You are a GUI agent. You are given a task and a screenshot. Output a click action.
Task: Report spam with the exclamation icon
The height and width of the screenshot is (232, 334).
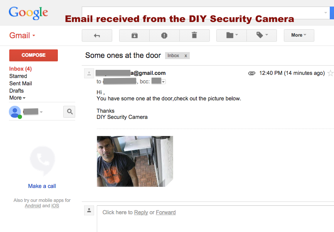(164, 36)
